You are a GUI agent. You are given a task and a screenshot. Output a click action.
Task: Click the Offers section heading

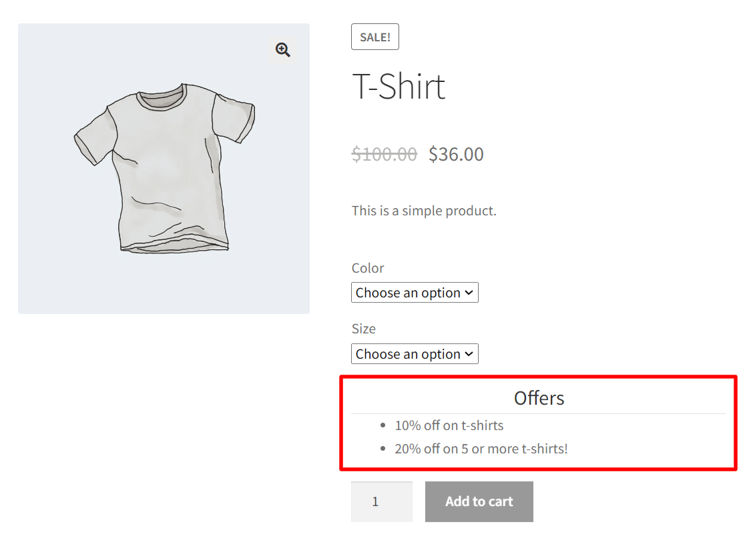(x=539, y=398)
